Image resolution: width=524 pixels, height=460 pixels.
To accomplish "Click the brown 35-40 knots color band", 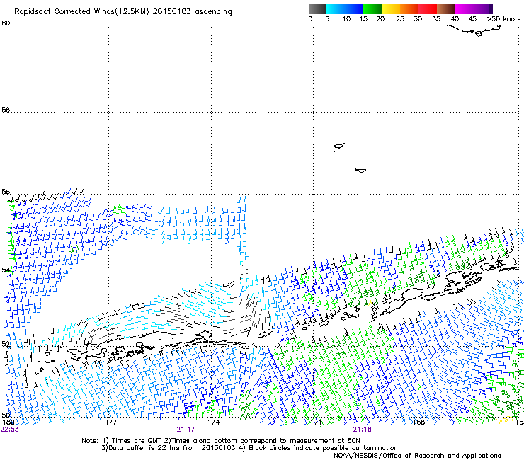I will coord(446,8).
